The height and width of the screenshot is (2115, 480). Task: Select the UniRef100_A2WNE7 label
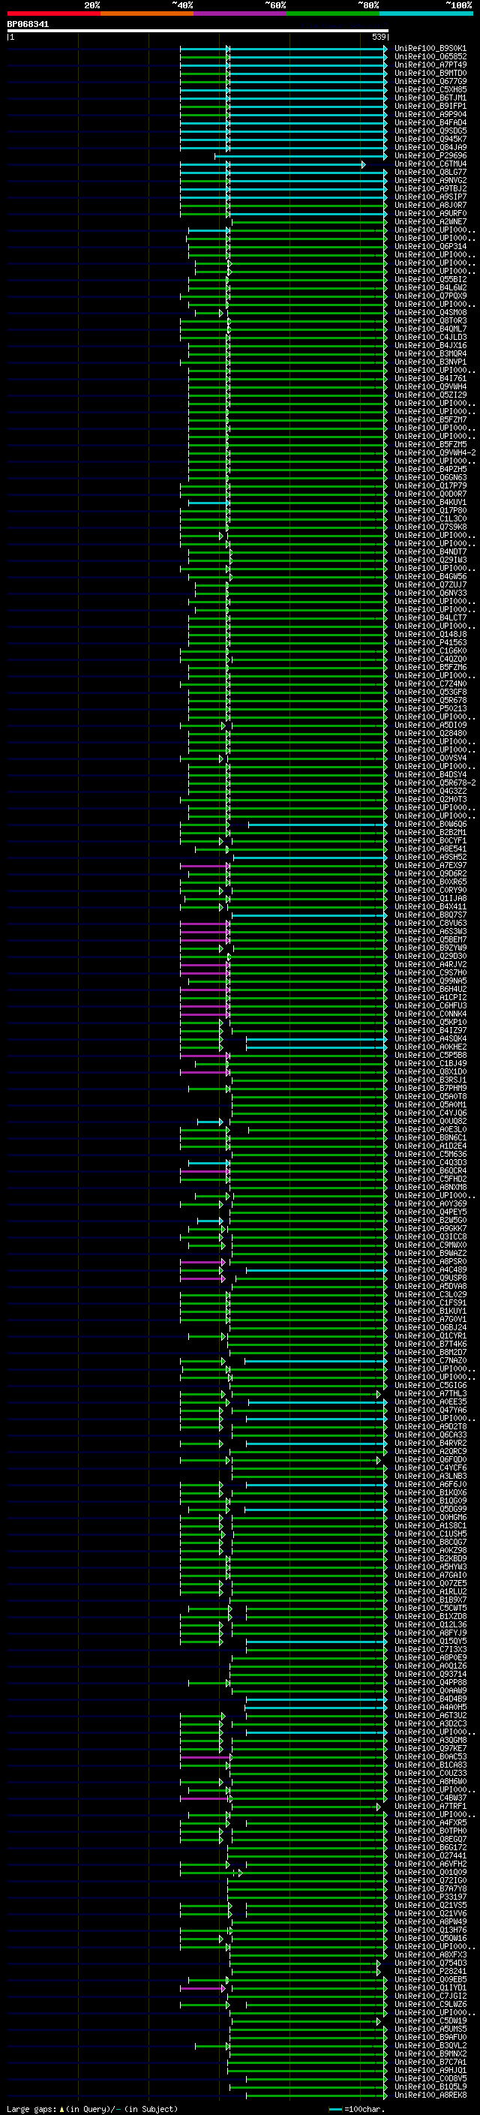click(430, 221)
